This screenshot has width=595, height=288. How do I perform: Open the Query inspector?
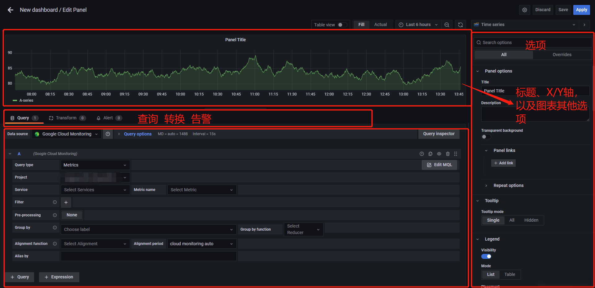click(x=439, y=134)
